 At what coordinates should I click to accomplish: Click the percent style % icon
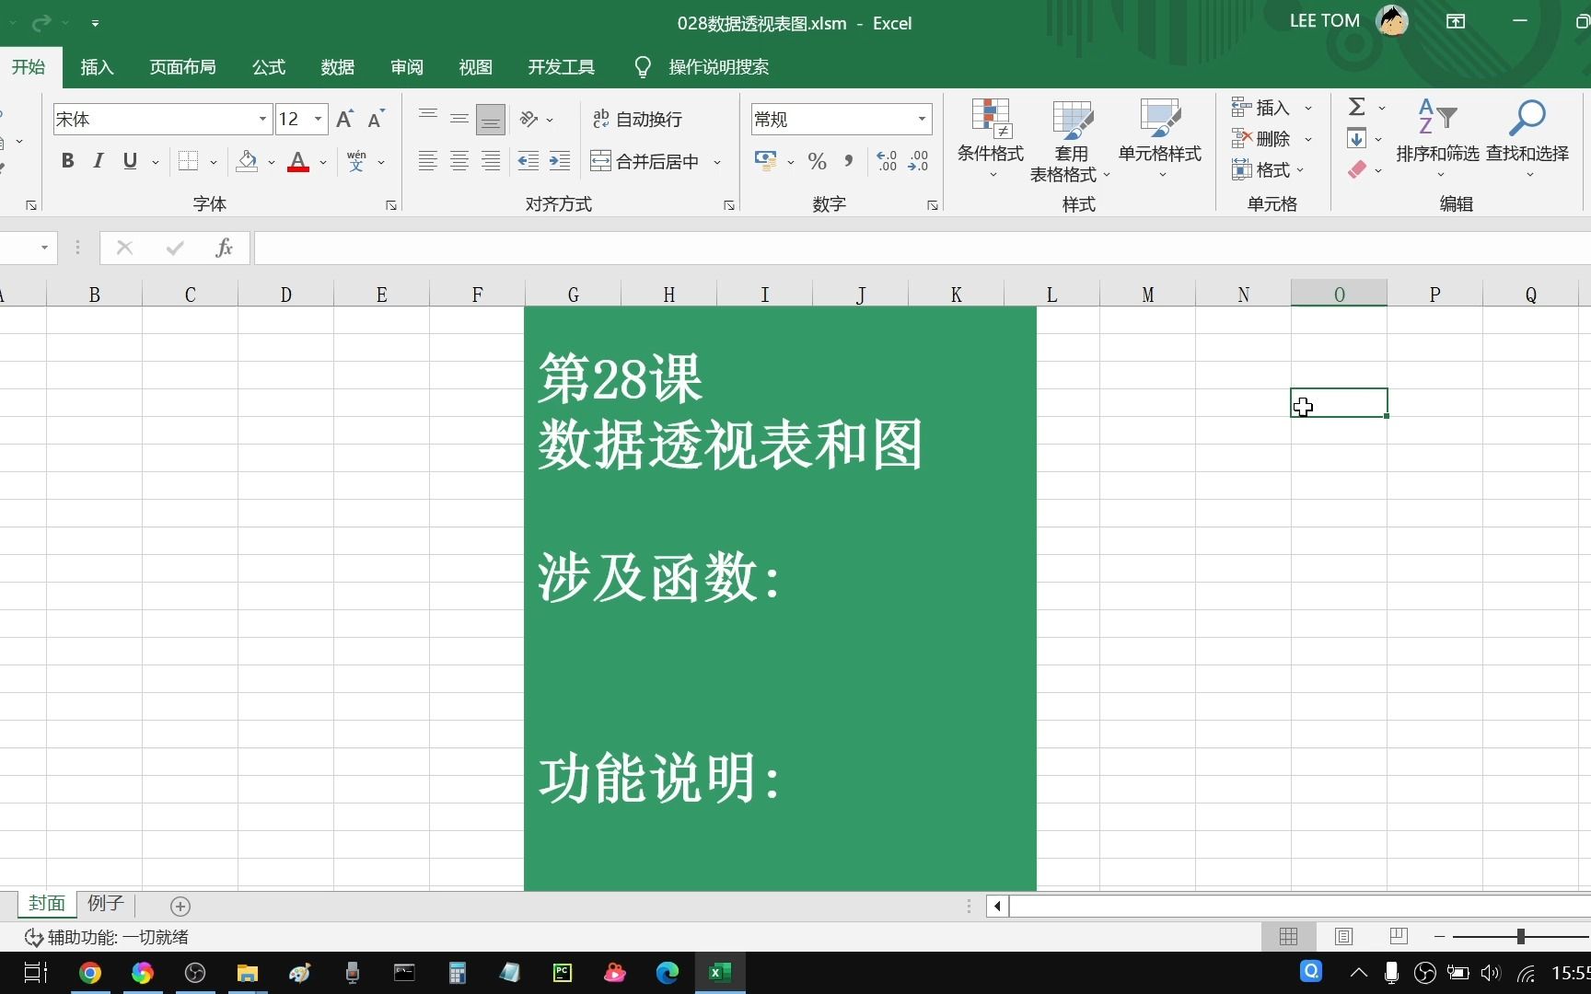click(816, 161)
